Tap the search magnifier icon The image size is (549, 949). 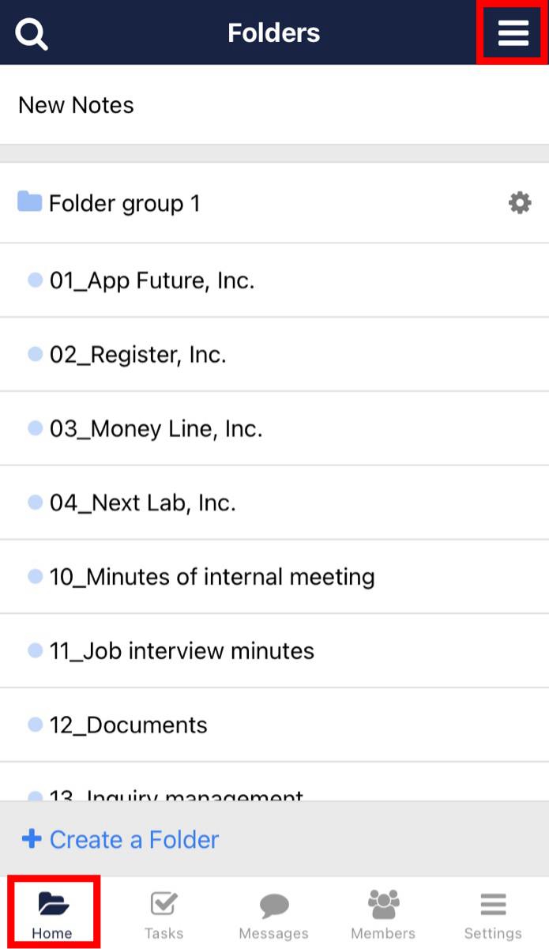32,33
